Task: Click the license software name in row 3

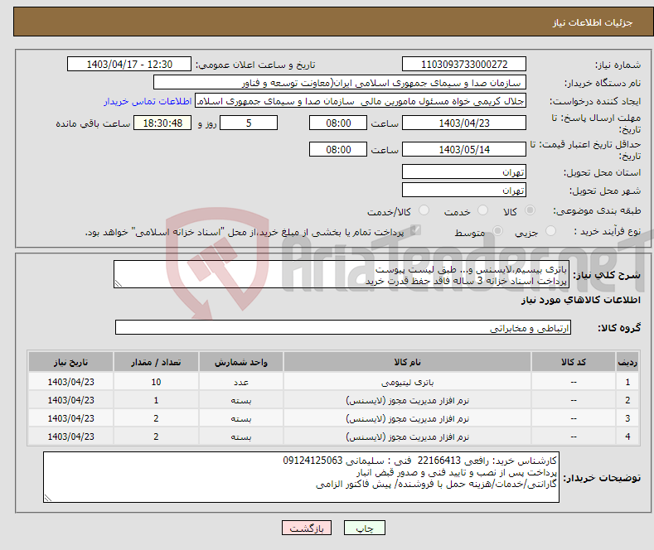Action: tap(408, 419)
